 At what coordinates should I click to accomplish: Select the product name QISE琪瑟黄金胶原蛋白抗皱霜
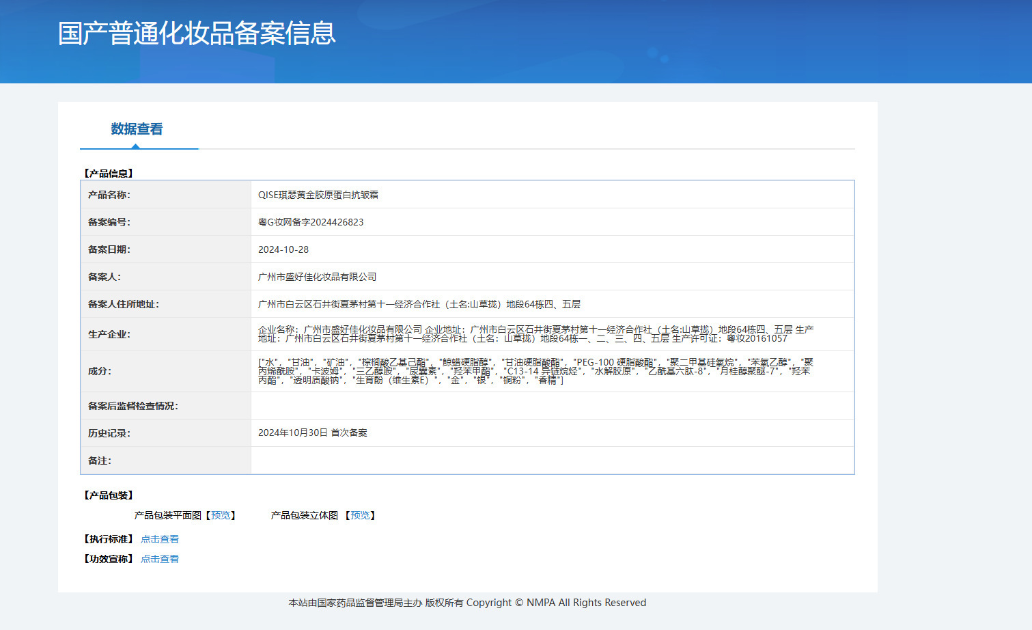pos(318,195)
